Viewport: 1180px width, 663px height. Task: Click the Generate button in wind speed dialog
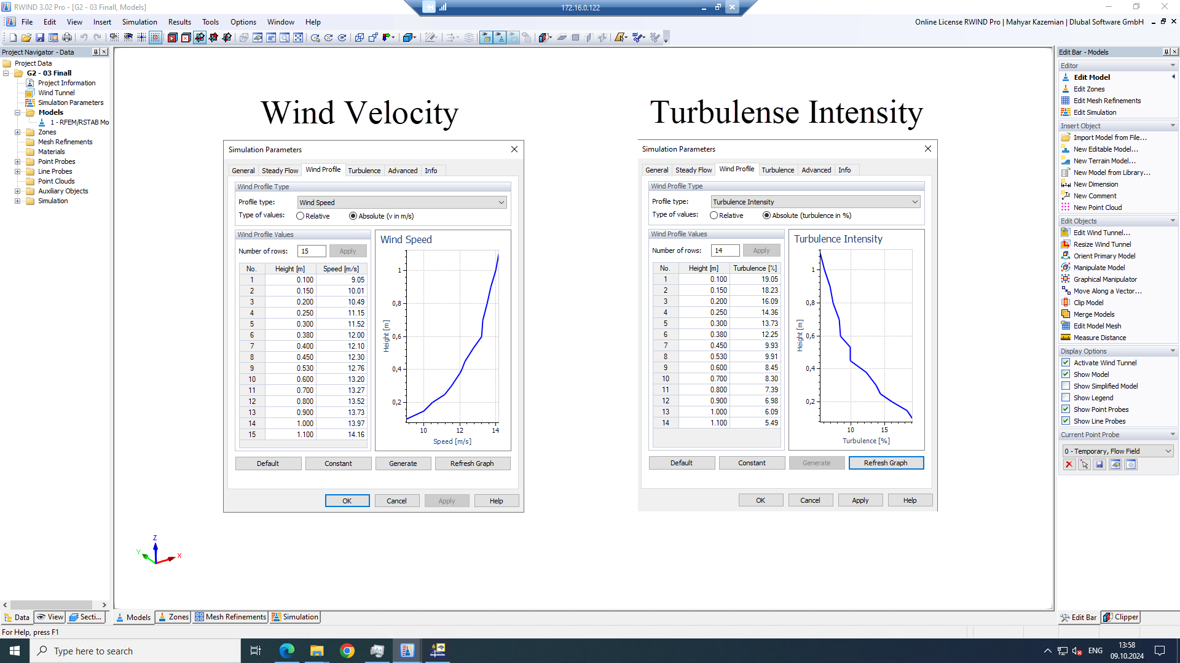[403, 463]
